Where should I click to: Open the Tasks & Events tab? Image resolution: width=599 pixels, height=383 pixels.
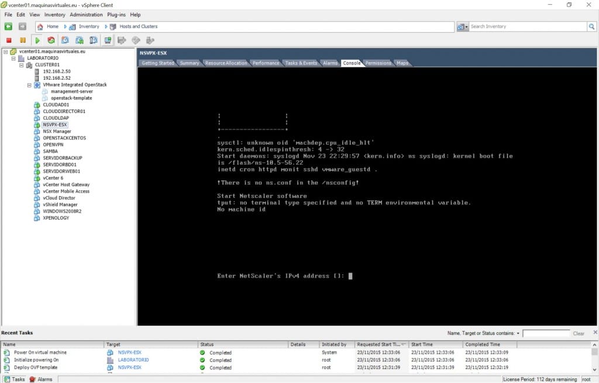click(301, 63)
